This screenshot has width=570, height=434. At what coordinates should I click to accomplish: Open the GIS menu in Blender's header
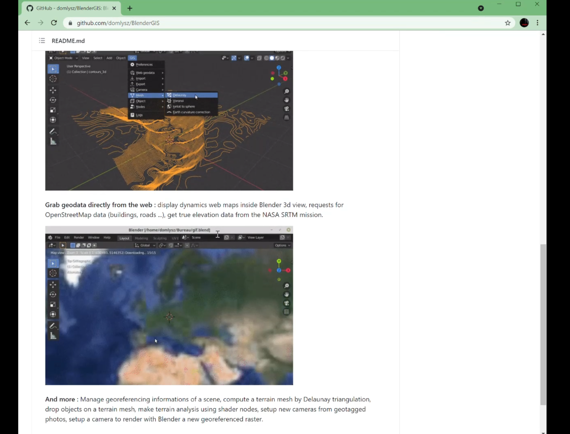[x=132, y=58]
